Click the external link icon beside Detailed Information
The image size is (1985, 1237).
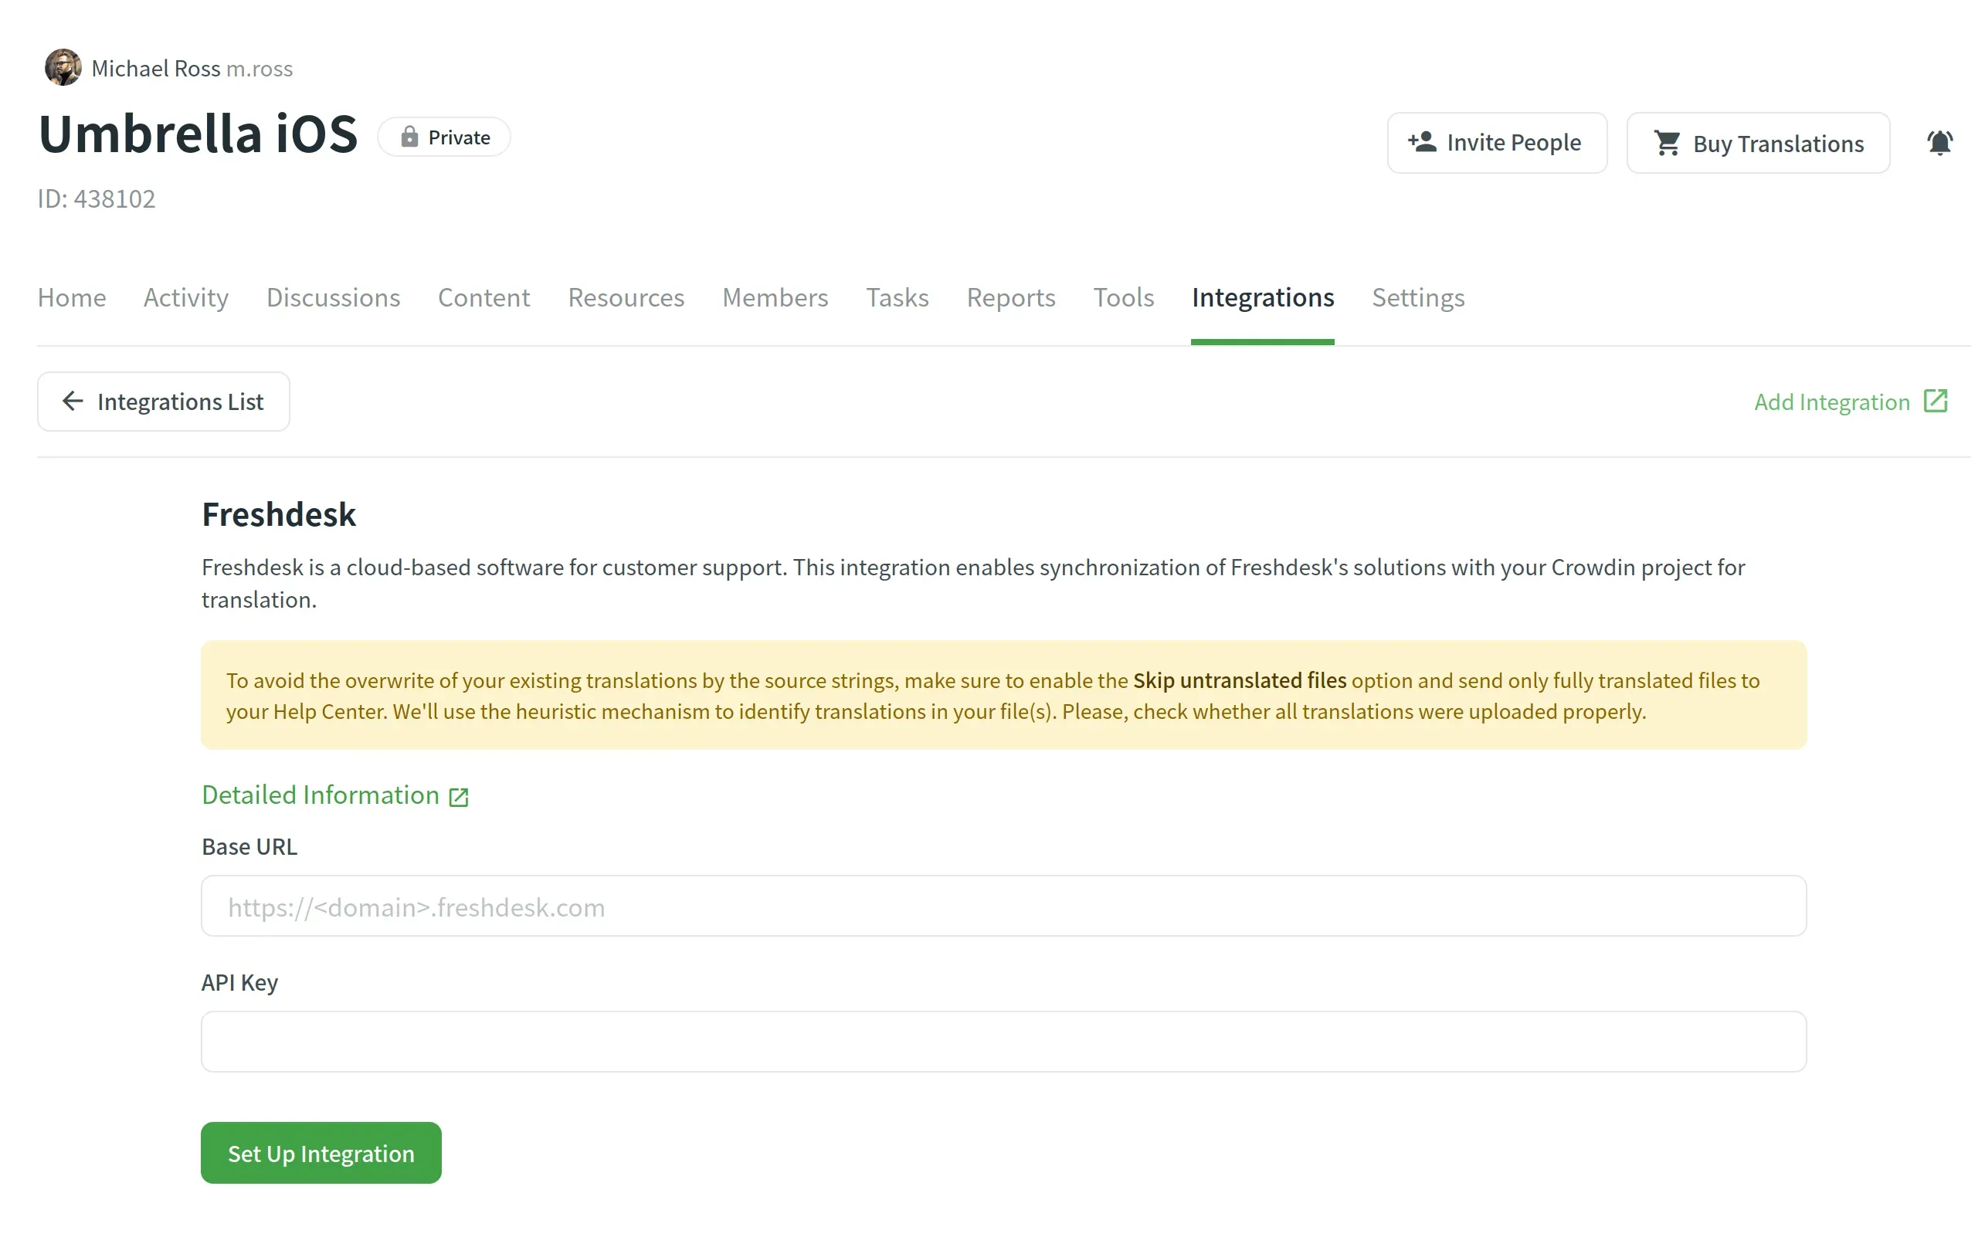tap(458, 795)
